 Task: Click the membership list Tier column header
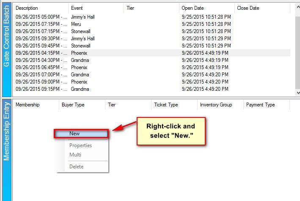tap(128, 105)
